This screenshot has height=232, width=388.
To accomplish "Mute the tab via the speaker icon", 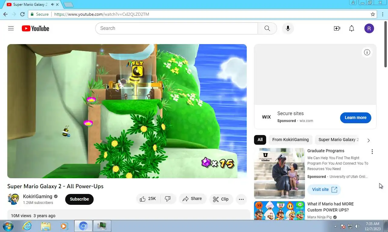I will point(53,5).
